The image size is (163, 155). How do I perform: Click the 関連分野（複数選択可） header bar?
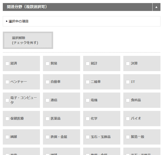pyautogui.click(x=78, y=7)
